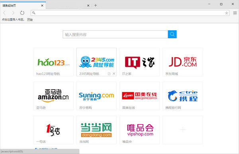
Task: Focus the address bar field
Action: [x=130, y=13]
